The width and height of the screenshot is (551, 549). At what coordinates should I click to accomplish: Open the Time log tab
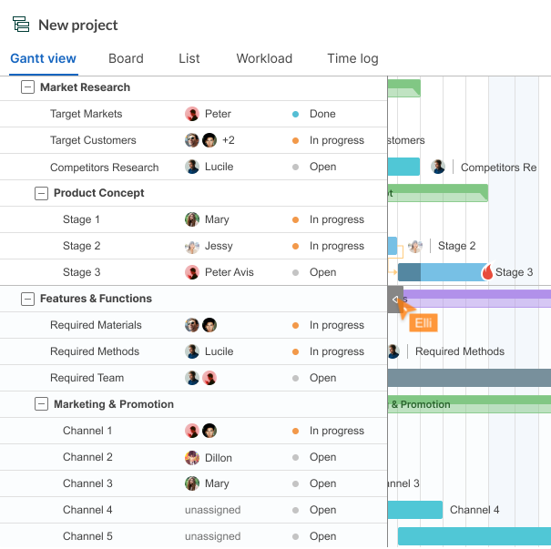(x=352, y=58)
